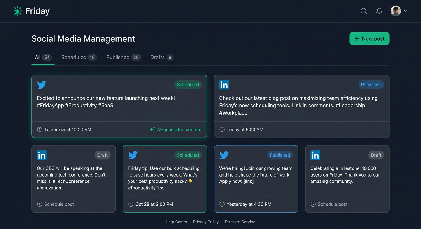Click Draft badge on CEO tech conference post

pos(103,155)
